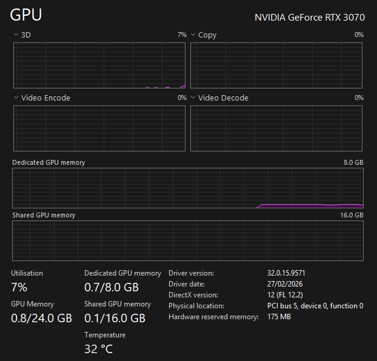This screenshot has height=361, width=377.
Task: Click the Copy engine usage graph
Action: click(276, 65)
